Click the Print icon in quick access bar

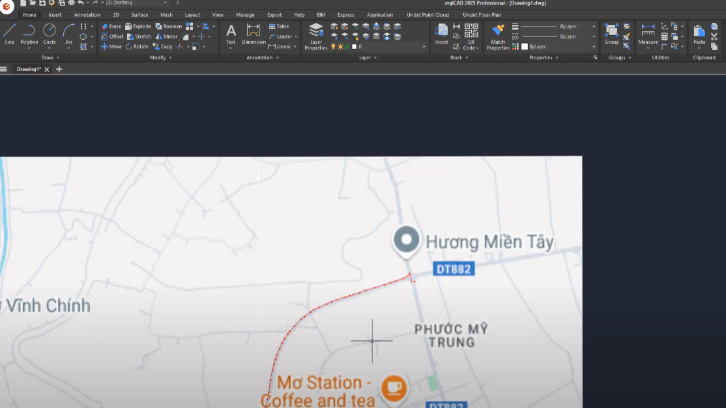pyautogui.click(x=71, y=3)
